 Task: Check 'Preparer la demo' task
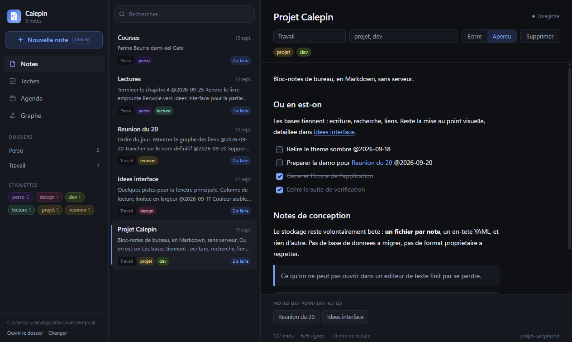click(280, 163)
